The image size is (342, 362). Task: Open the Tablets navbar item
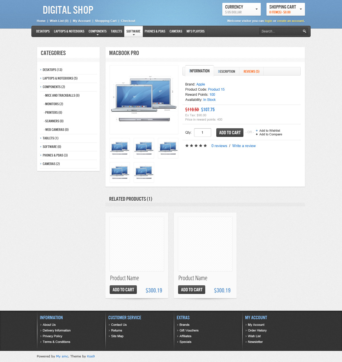coord(116,31)
